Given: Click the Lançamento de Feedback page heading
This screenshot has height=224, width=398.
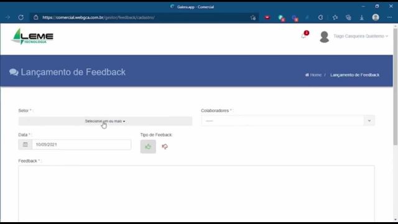Looking at the screenshot, I should (73, 72).
